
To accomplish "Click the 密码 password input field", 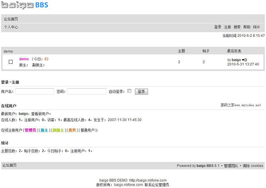I will pyautogui.click(x=87, y=91).
